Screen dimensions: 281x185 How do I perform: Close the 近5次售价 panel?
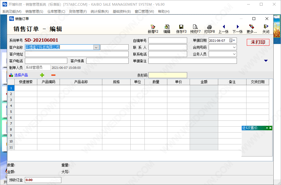[270, 128]
